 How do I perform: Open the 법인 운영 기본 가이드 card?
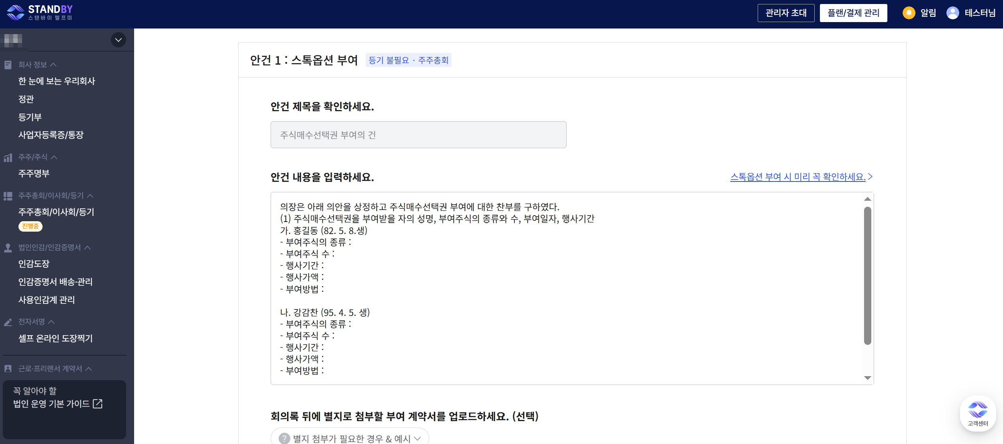(64, 409)
